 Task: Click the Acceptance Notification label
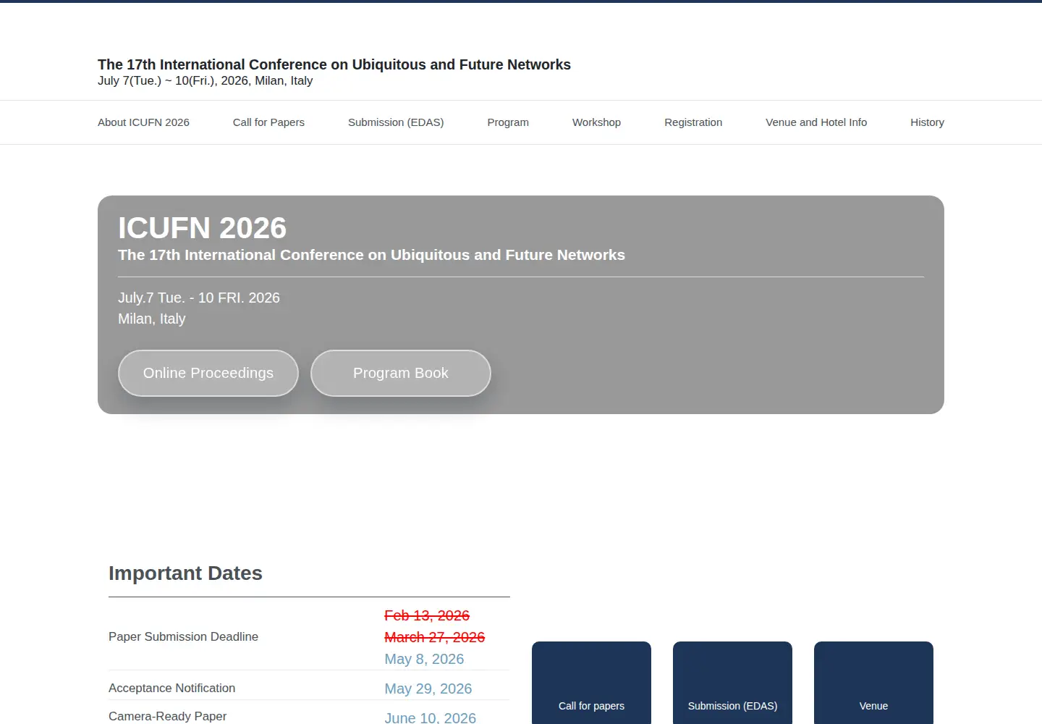pos(171,688)
